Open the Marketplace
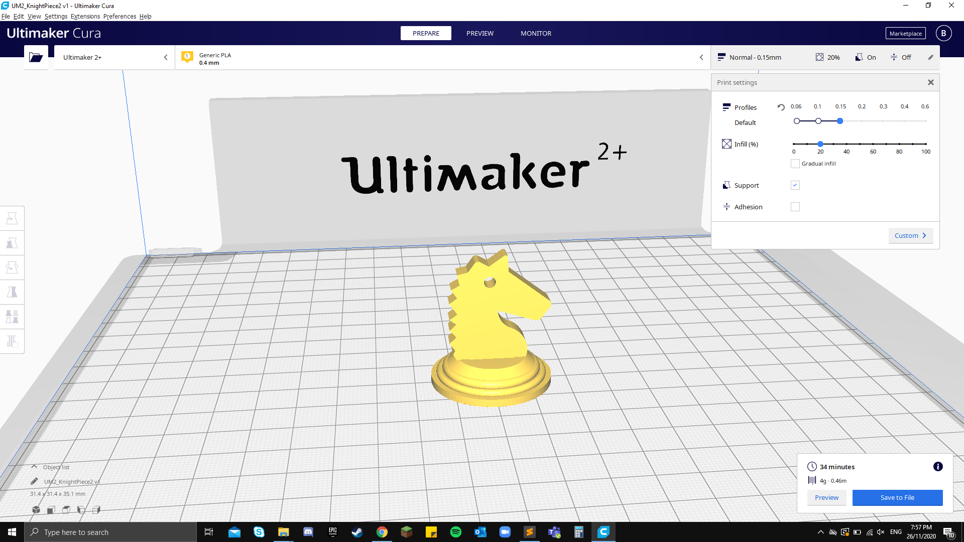964x542 pixels. click(x=905, y=33)
